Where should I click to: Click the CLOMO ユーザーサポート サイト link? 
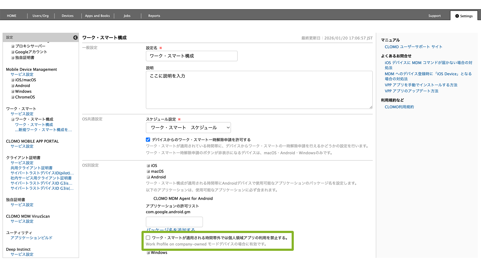point(413,47)
